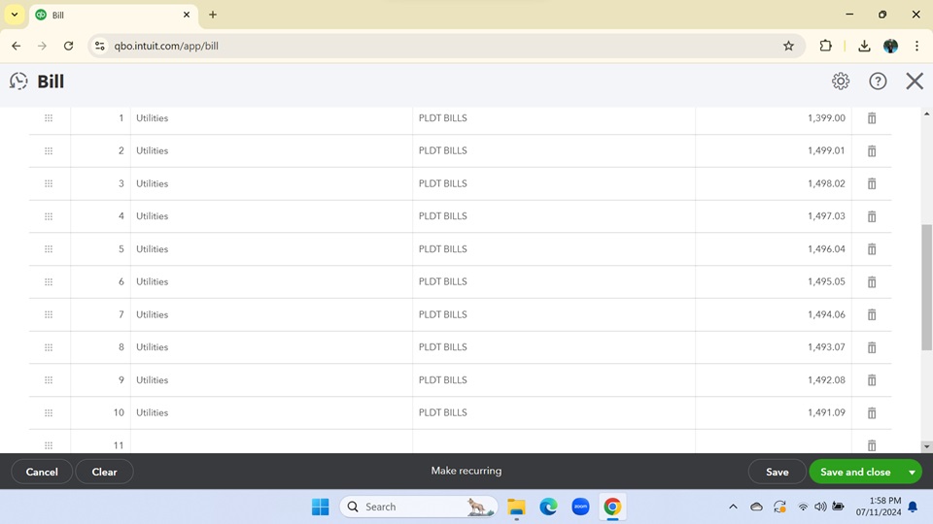Reload the page

click(68, 46)
